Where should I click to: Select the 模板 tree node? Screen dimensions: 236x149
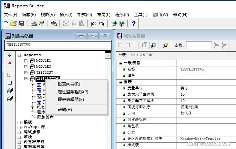(x=28, y=122)
